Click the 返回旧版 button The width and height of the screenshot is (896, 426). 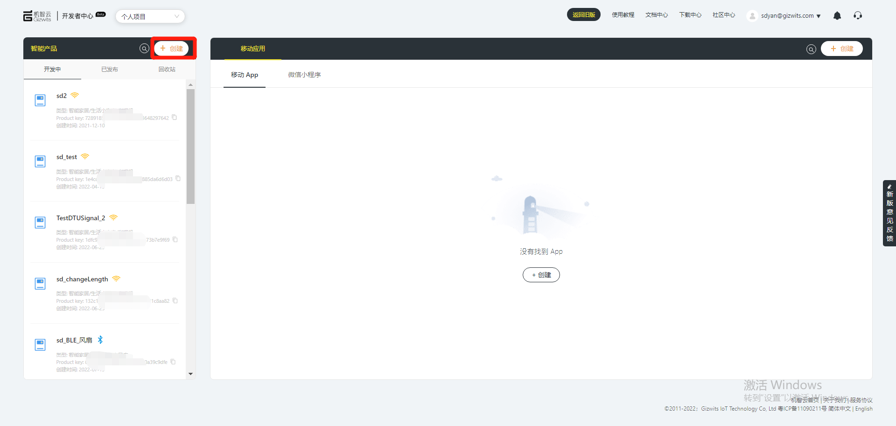(583, 15)
